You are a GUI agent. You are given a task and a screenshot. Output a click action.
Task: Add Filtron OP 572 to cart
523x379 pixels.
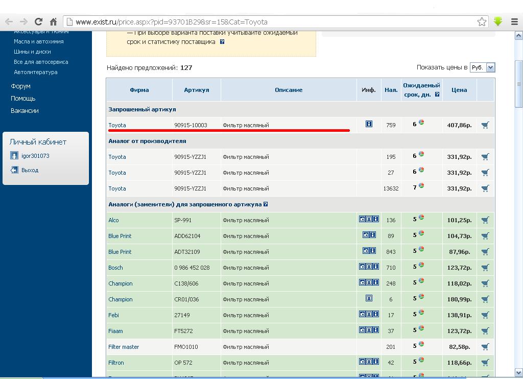click(485, 363)
